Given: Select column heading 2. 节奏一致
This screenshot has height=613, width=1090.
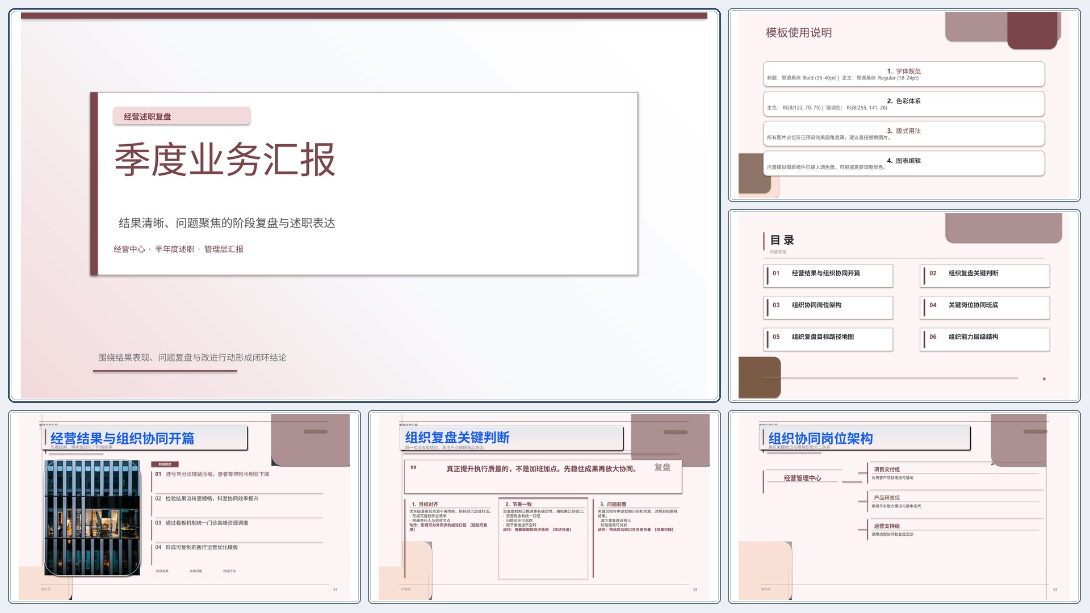Looking at the screenshot, I should (518, 504).
